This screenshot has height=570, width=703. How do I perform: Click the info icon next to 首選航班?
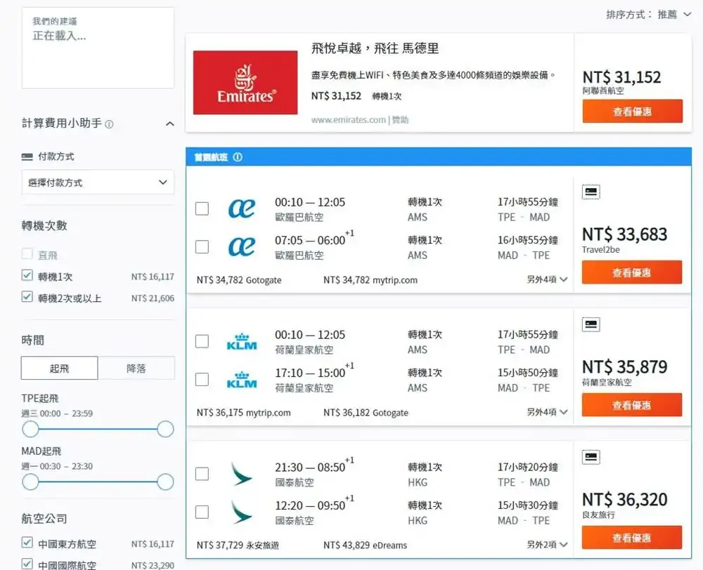click(238, 157)
